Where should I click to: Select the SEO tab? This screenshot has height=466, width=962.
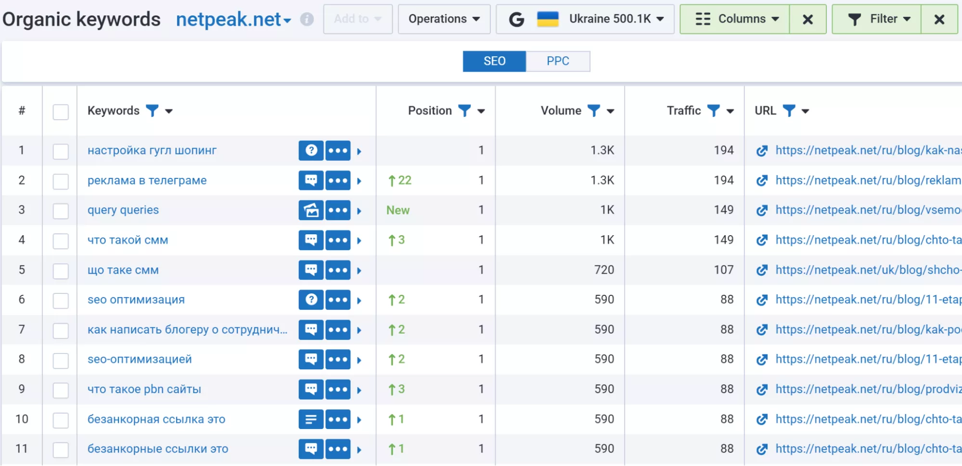coord(494,61)
